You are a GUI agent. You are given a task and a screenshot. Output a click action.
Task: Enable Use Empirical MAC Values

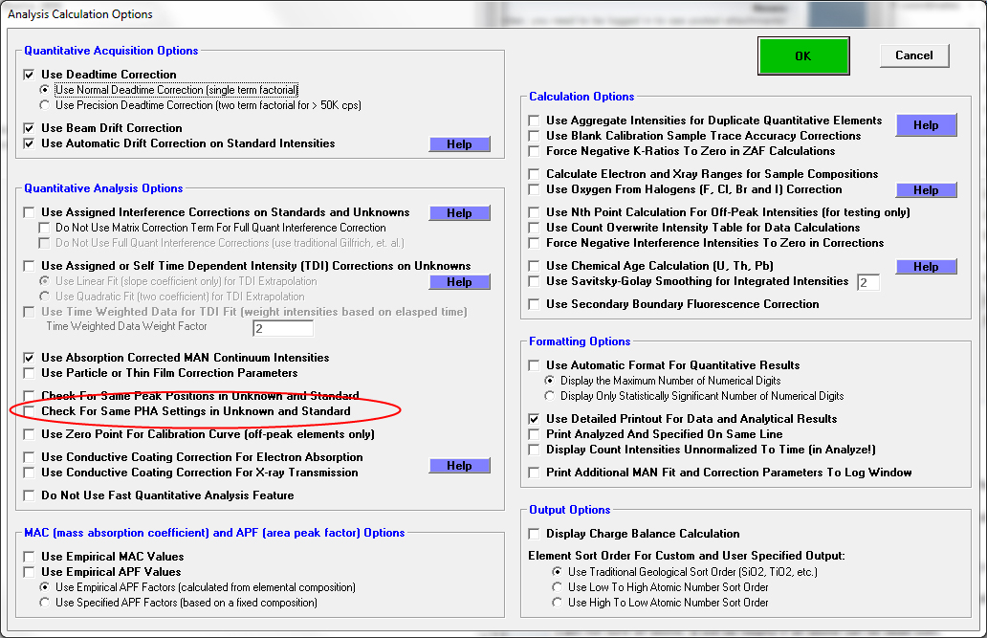[30, 557]
